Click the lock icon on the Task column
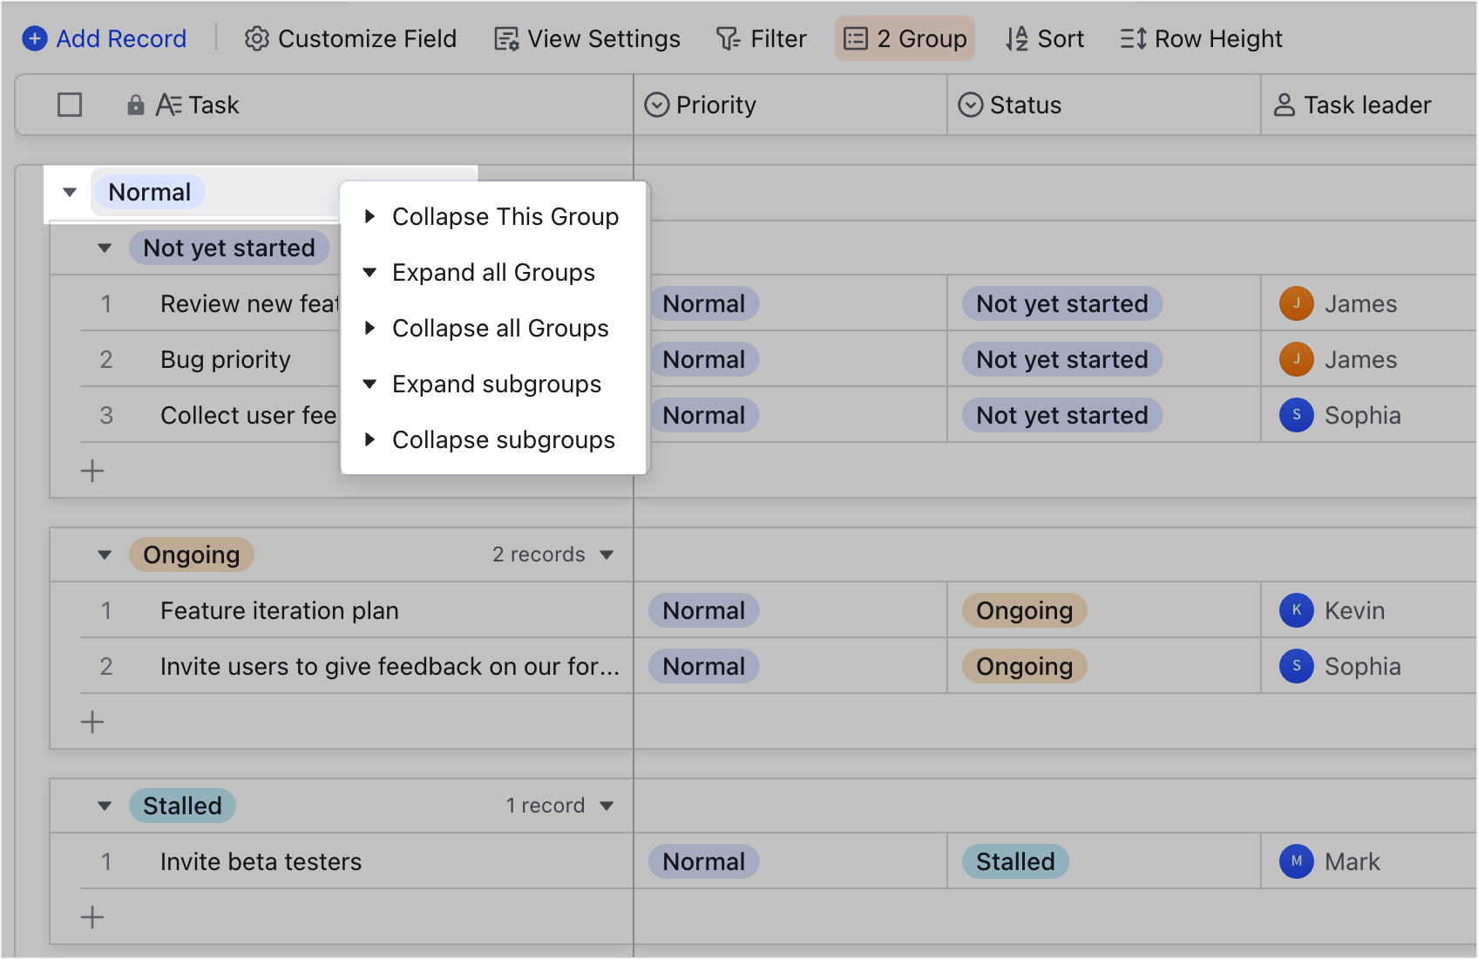Viewport: 1478px width, 959px height. [136, 105]
